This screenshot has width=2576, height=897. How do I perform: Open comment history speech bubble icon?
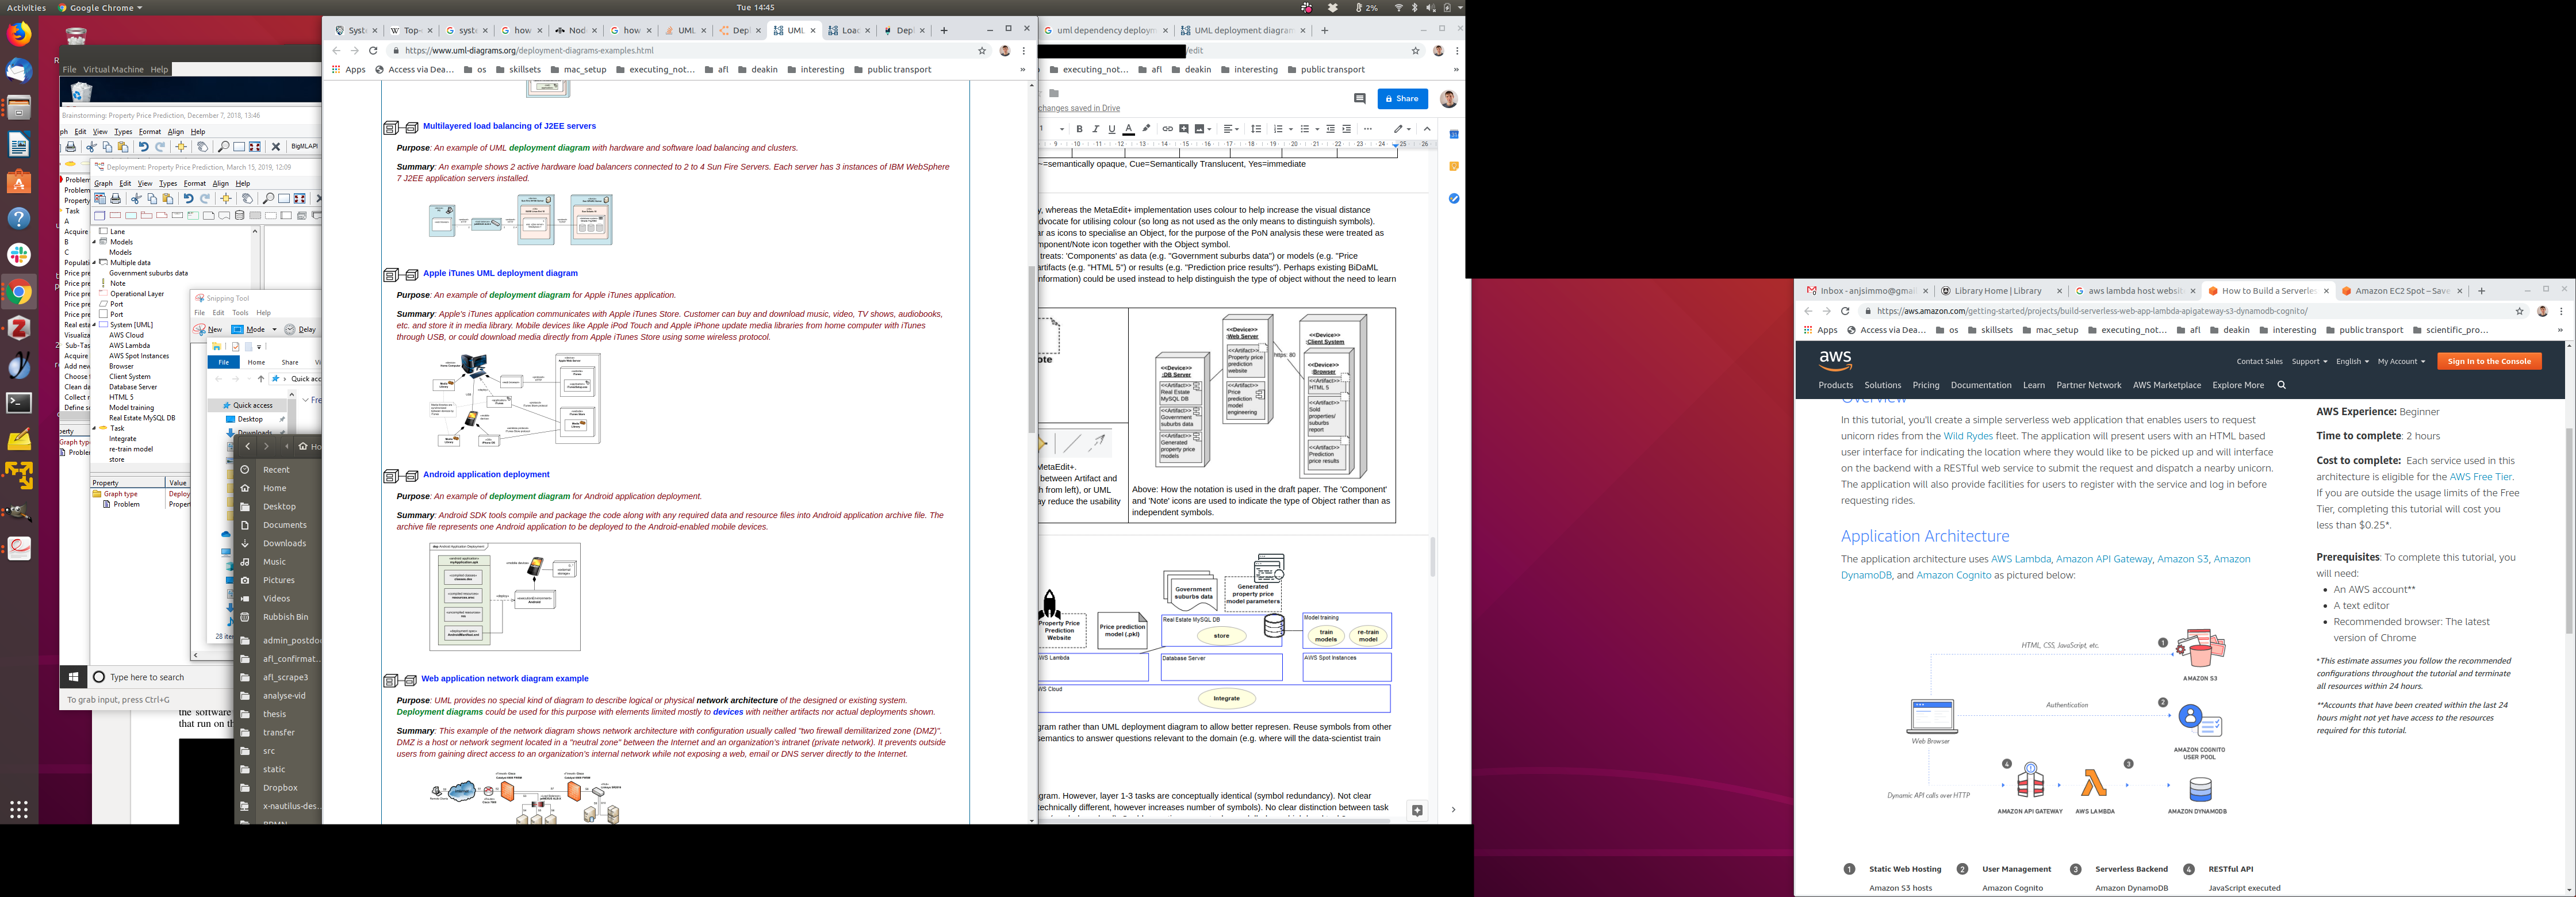1359,99
